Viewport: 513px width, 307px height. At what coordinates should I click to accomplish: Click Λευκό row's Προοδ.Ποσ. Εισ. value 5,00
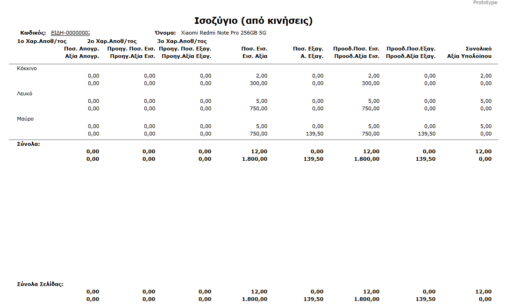(374, 101)
